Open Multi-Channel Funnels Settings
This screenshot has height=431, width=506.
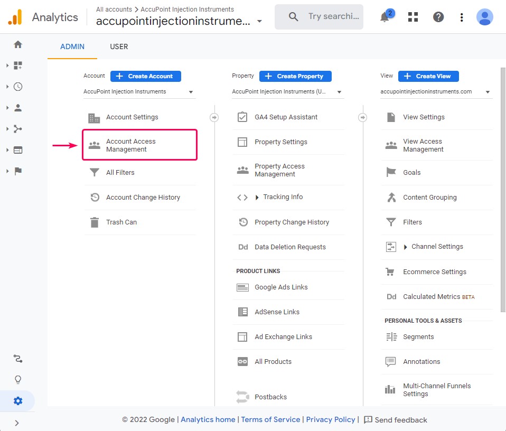[x=437, y=390]
